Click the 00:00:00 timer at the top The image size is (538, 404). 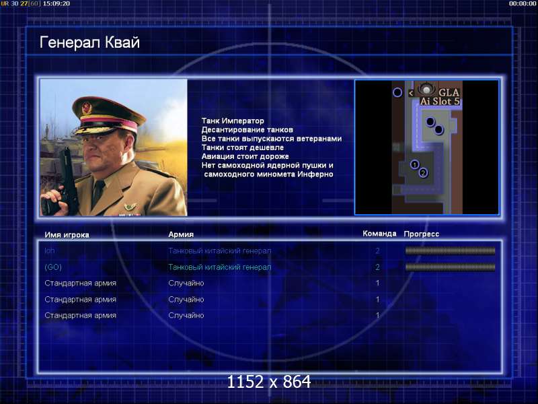523,3
